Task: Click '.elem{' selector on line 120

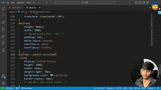Action: click(23, 58)
